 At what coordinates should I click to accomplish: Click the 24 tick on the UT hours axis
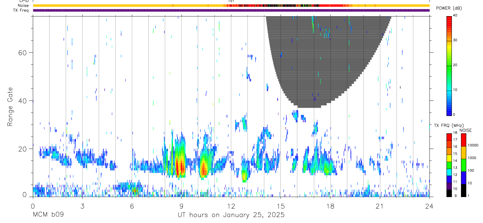pyautogui.click(x=429, y=206)
